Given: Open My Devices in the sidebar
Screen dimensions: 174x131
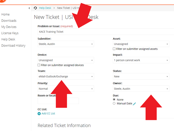Looking at the screenshot, I should [x=9, y=27].
